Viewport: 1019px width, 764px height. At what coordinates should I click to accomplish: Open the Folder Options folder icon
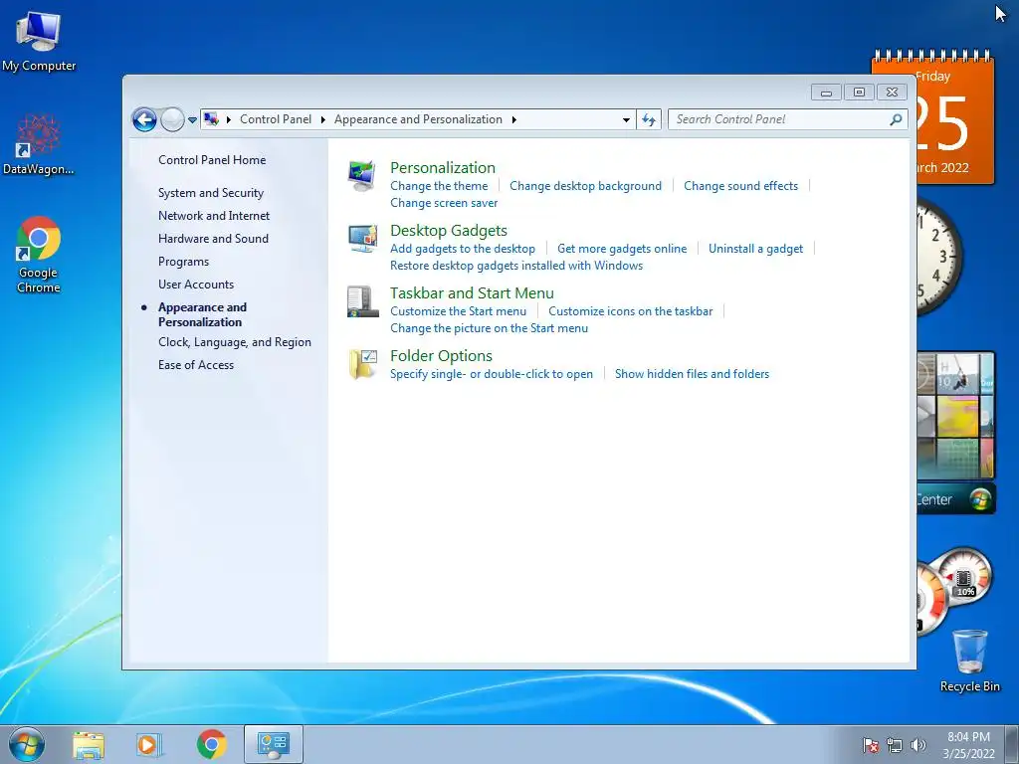(x=362, y=364)
